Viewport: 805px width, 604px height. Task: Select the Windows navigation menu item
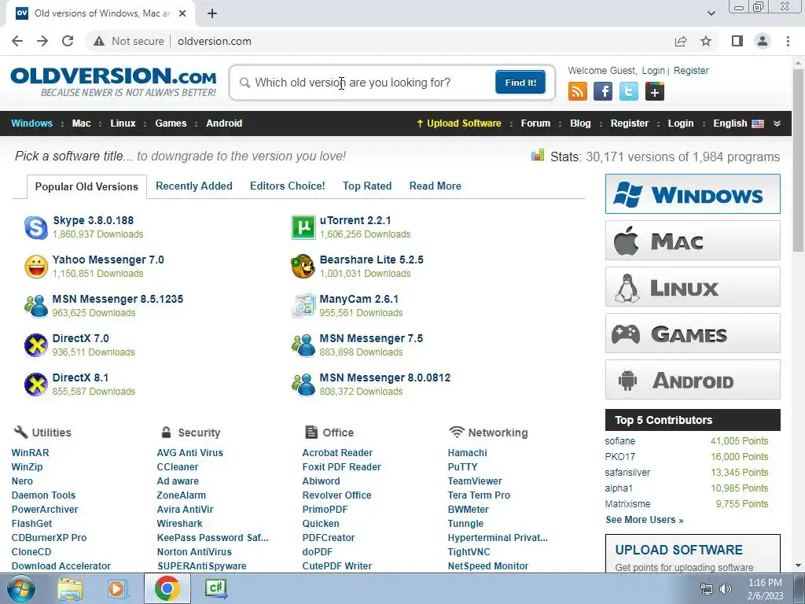click(31, 123)
